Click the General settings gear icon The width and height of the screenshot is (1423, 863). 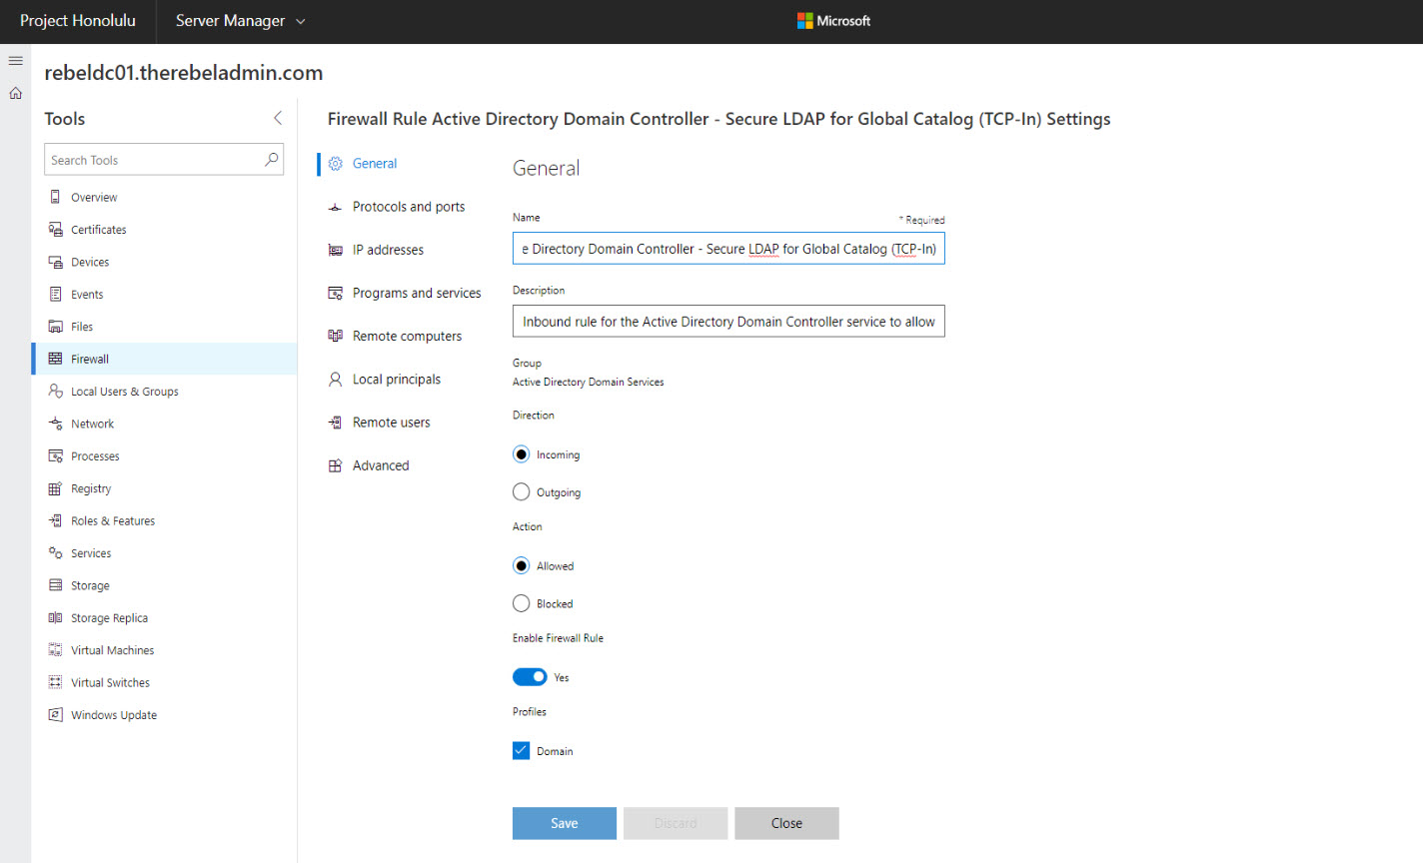[336, 164]
